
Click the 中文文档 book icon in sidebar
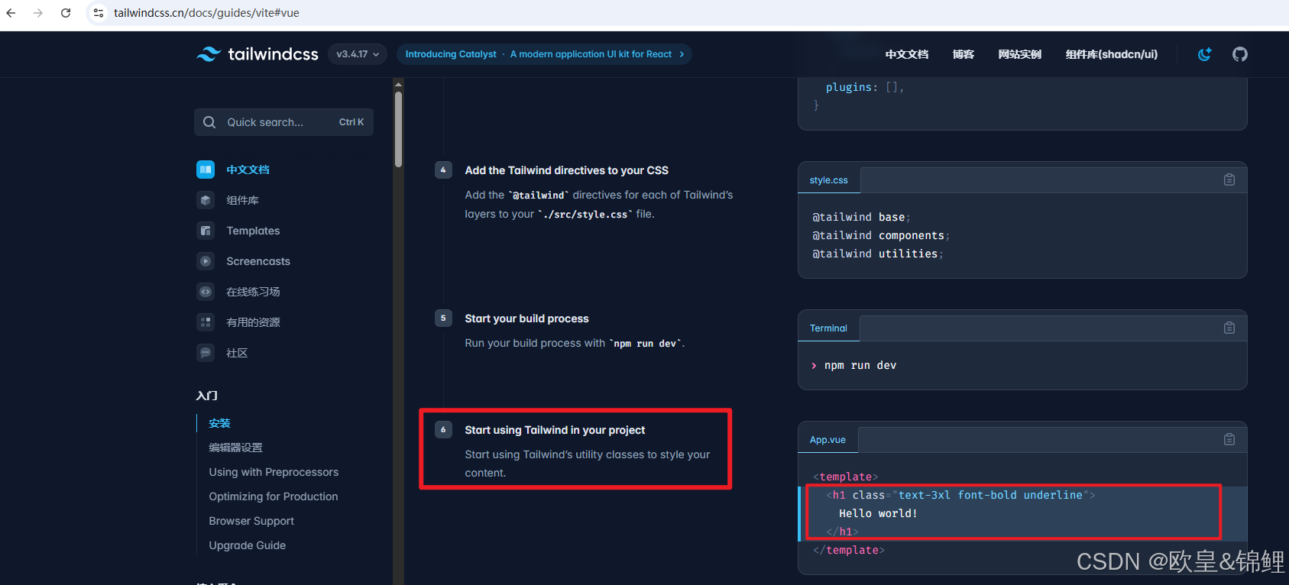(x=206, y=170)
